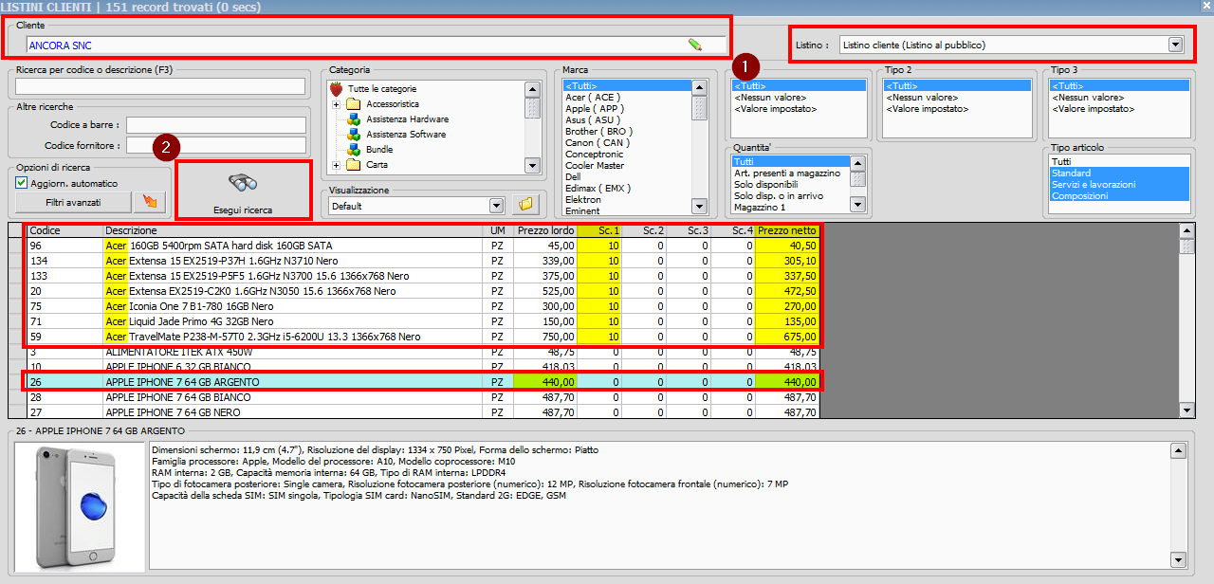Screen dimensions: 1214x584
Task: Select Standard in Tipo articolo list
Action: coord(1119,173)
